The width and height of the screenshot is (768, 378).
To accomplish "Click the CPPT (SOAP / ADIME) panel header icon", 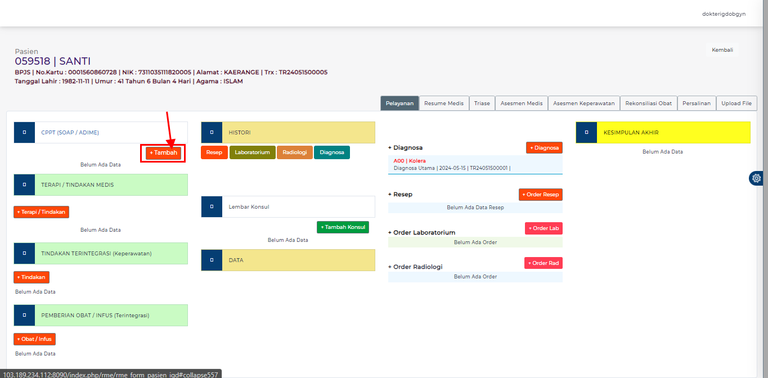I will coord(24,132).
